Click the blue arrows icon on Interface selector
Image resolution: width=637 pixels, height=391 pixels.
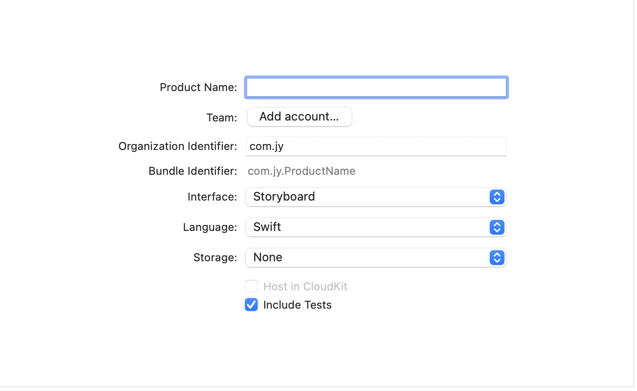click(x=497, y=197)
